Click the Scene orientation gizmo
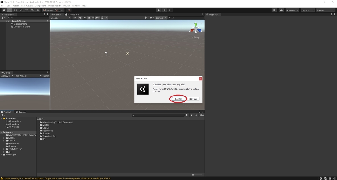The image size is (337, 180). pos(196,29)
